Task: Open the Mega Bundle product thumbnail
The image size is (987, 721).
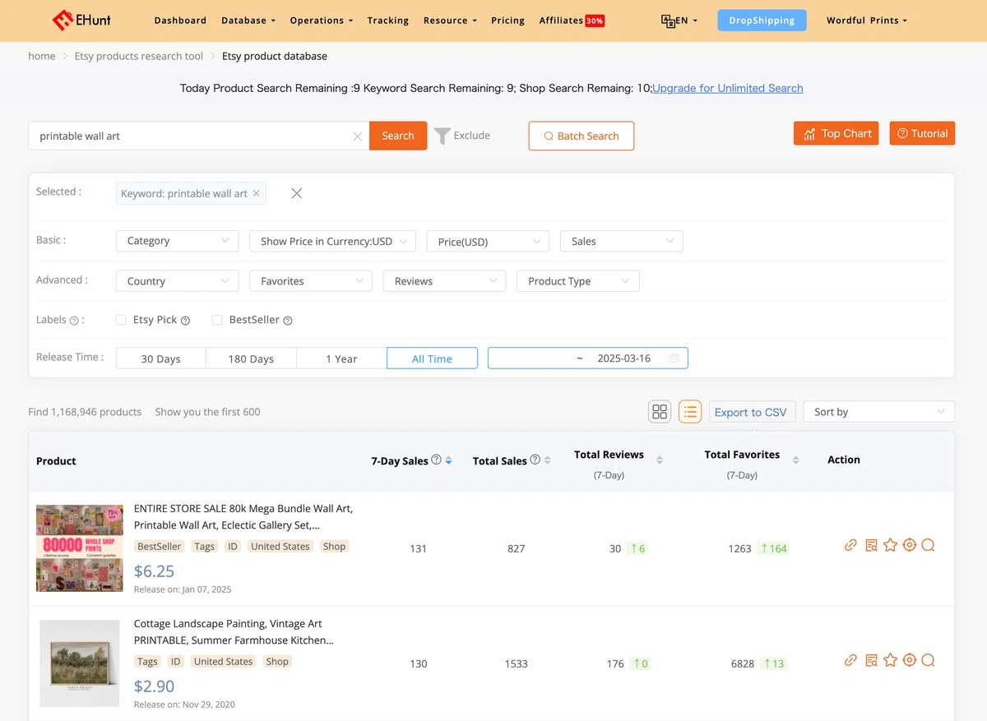Action: (x=80, y=548)
